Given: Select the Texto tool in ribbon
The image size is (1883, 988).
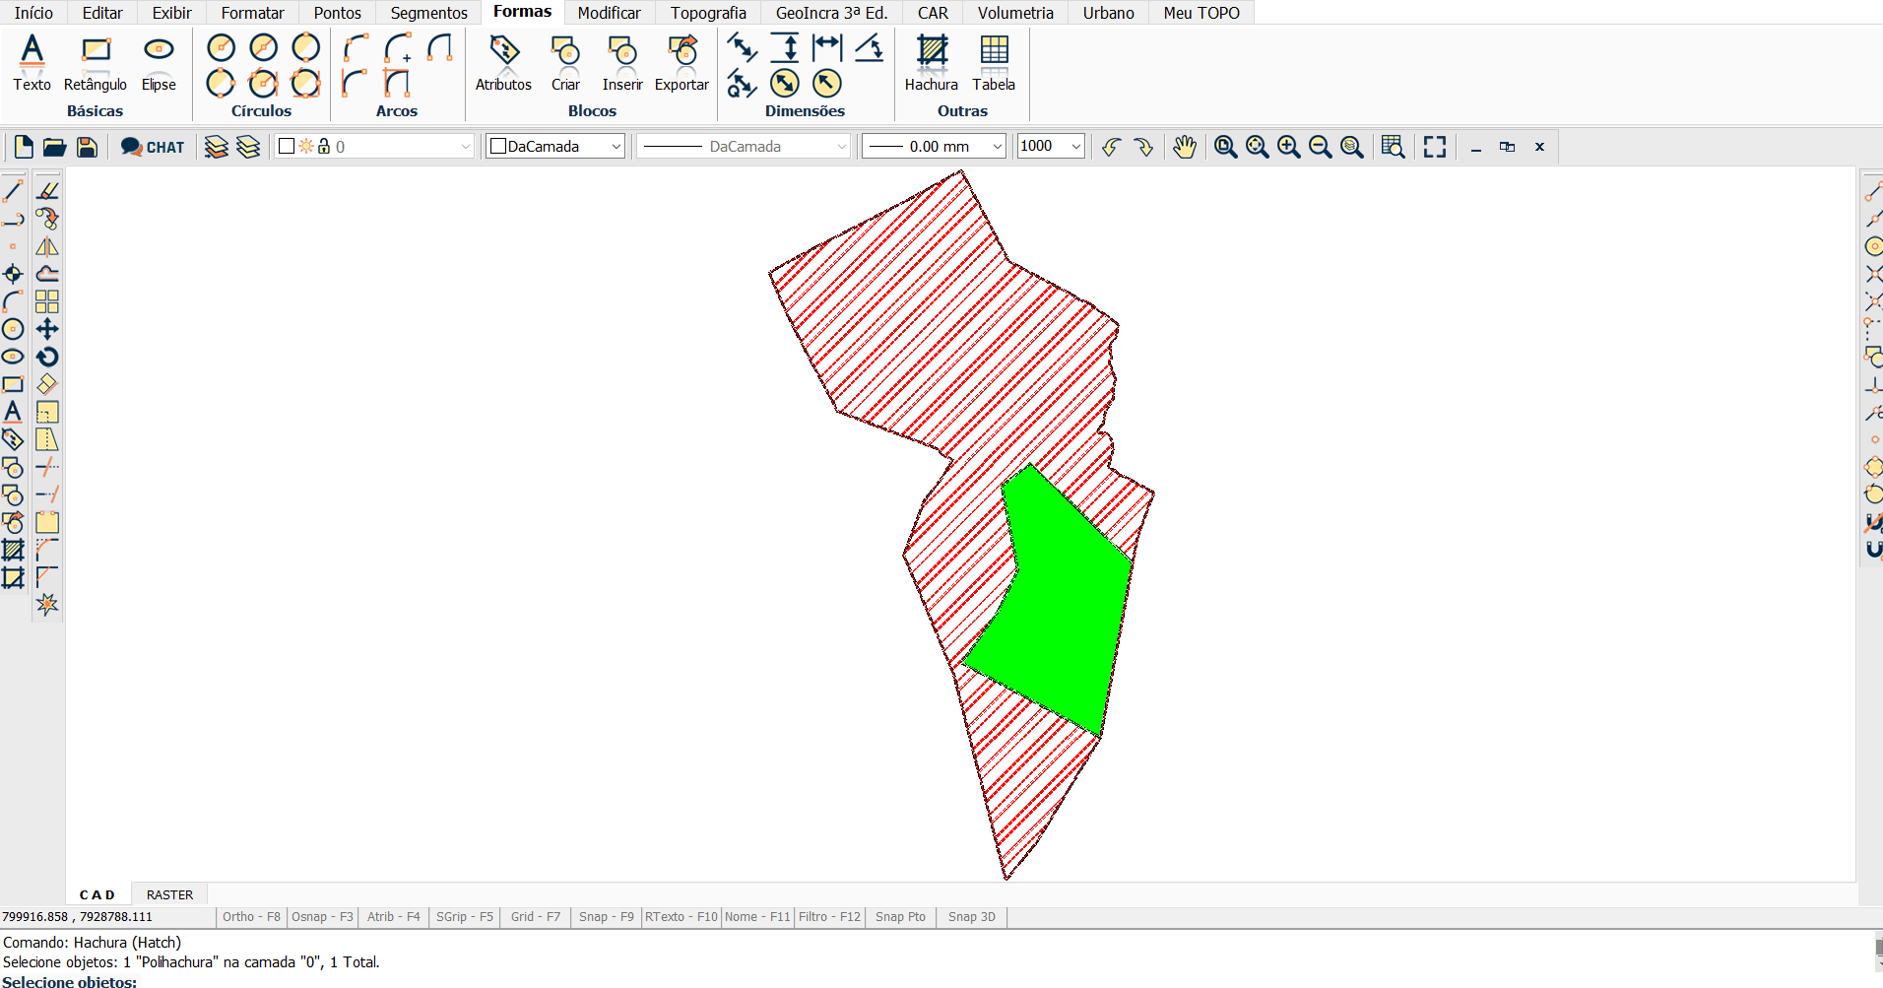Looking at the screenshot, I should pyautogui.click(x=32, y=61).
